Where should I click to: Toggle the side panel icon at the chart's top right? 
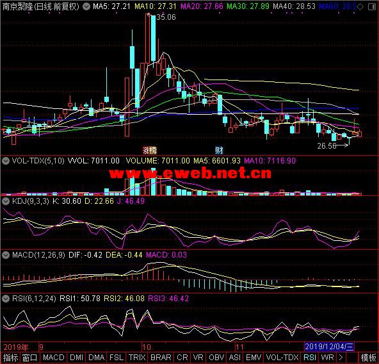tap(372, 7)
